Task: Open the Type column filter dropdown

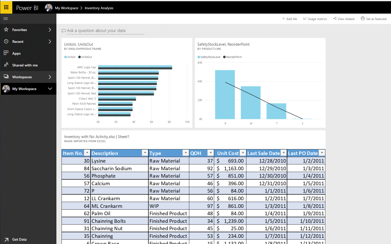Action: (185, 153)
